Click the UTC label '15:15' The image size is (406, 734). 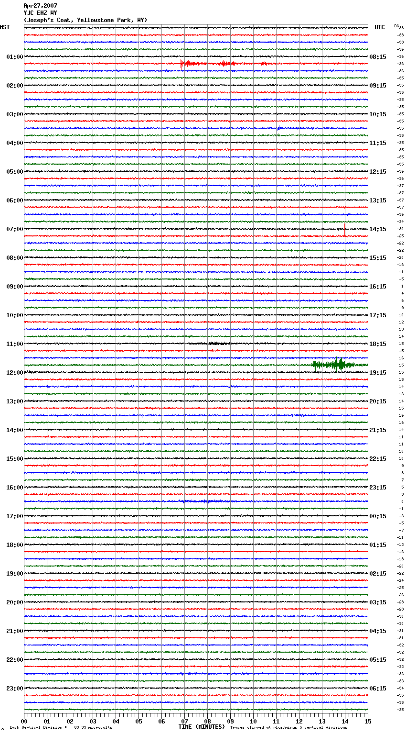(x=378, y=258)
